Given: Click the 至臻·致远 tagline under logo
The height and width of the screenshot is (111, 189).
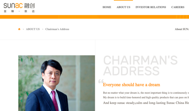Looking at the screenshot, I should (x=19, y=11).
